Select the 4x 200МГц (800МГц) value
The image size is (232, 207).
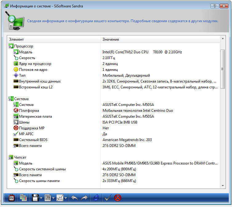coord(119,169)
